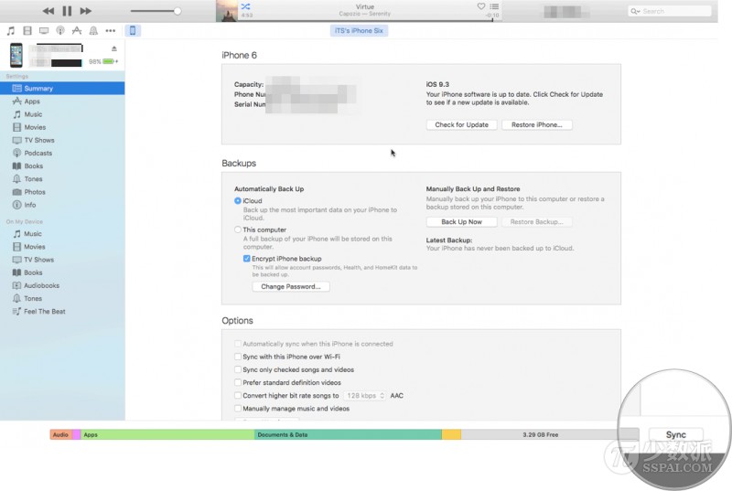Uncheck Encrypt iPhone backup
This screenshot has height=491, width=732.
coord(246,259)
